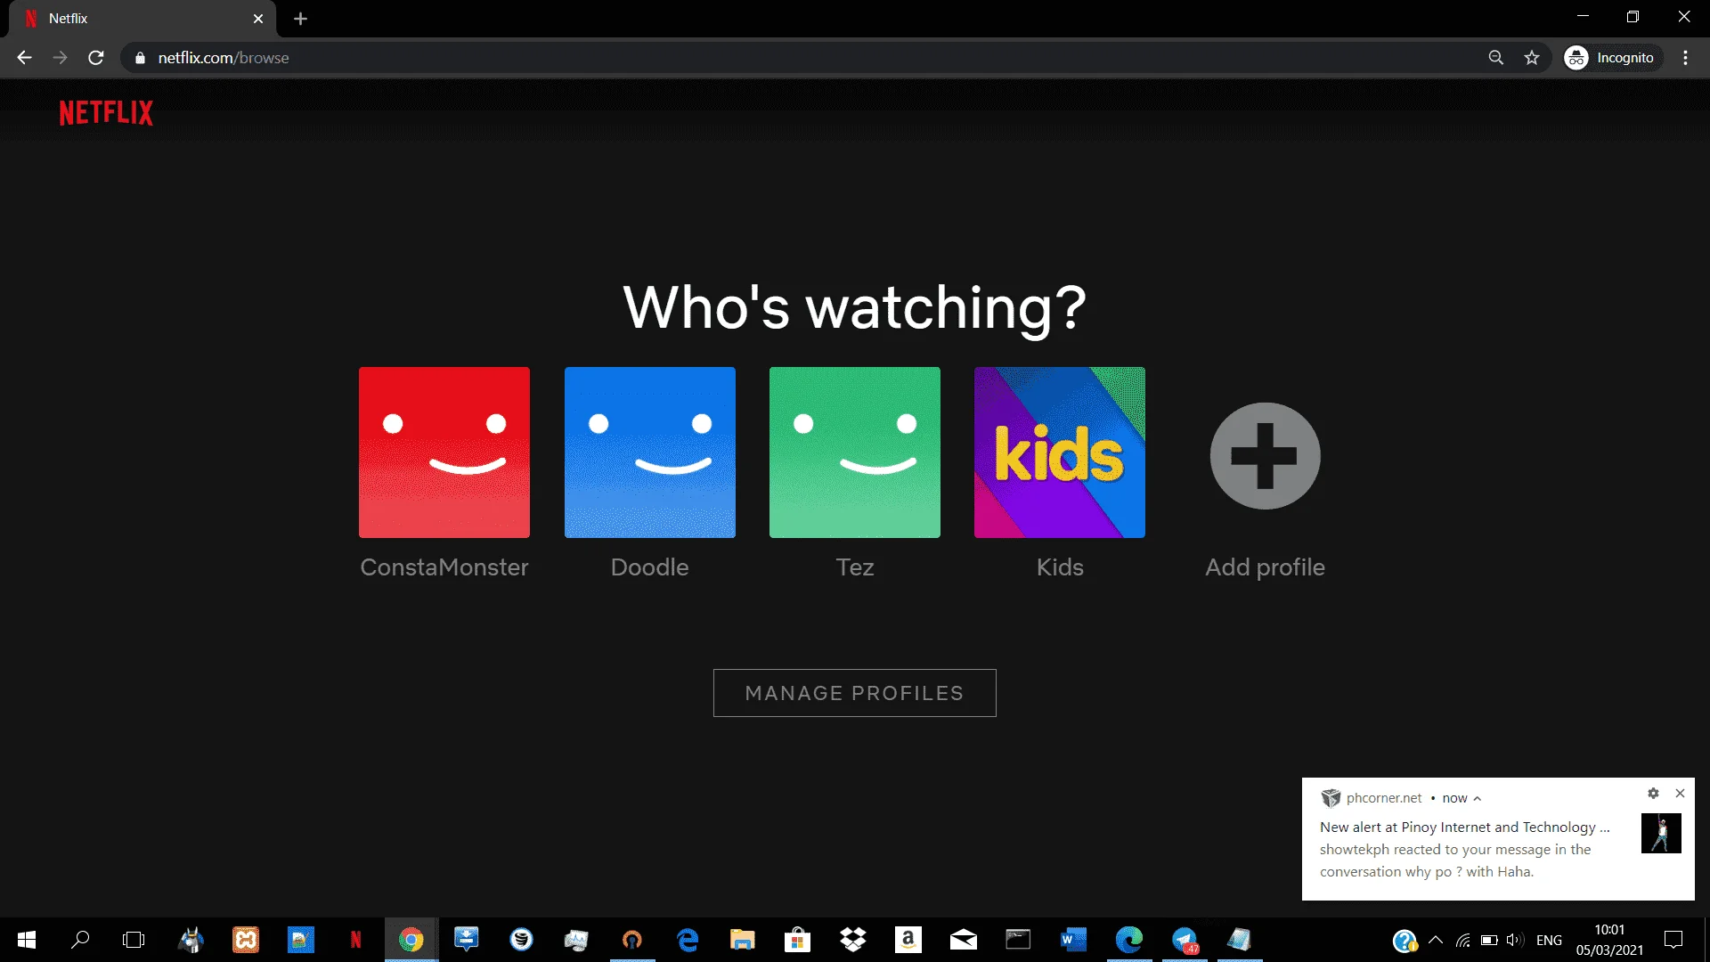This screenshot has width=1710, height=962.
Task: Open the notification settings gear
Action: click(x=1653, y=793)
